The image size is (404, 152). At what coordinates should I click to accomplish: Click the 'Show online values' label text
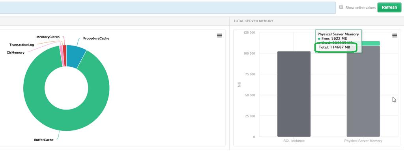coord(361,8)
